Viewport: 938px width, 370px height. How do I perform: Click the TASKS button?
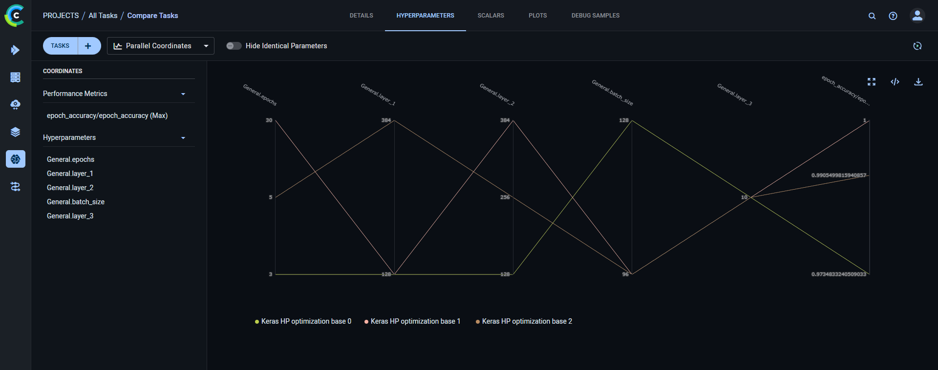pos(60,46)
